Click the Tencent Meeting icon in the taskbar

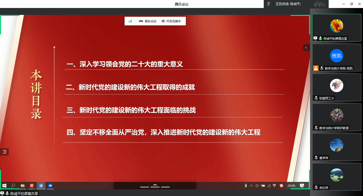[x=50, y=186]
